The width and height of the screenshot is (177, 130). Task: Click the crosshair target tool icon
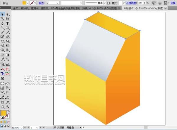coord(2,79)
